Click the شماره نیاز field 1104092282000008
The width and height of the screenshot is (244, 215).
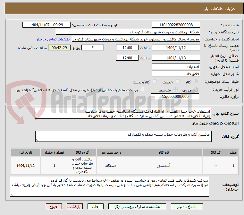[x=176, y=25]
